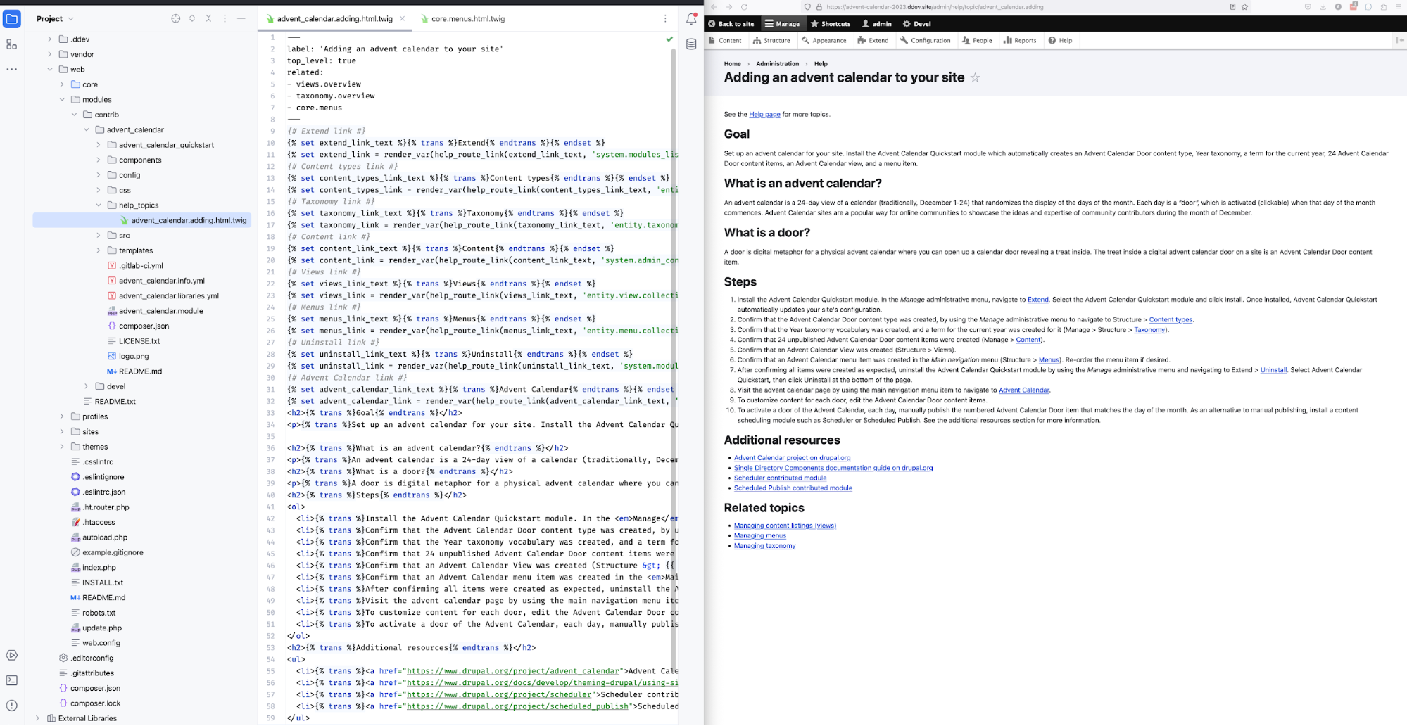The width and height of the screenshot is (1407, 726).
Task: Open the Services tool window icon
Action: click(12, 655)
